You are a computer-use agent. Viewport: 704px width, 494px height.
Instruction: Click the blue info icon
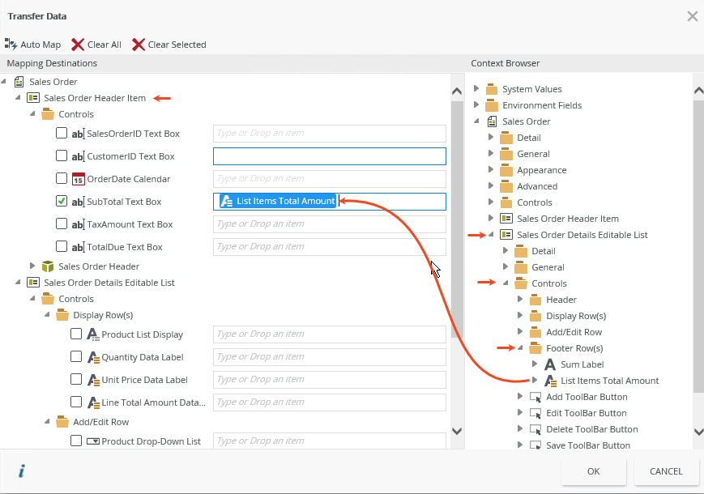coord(22,471)
